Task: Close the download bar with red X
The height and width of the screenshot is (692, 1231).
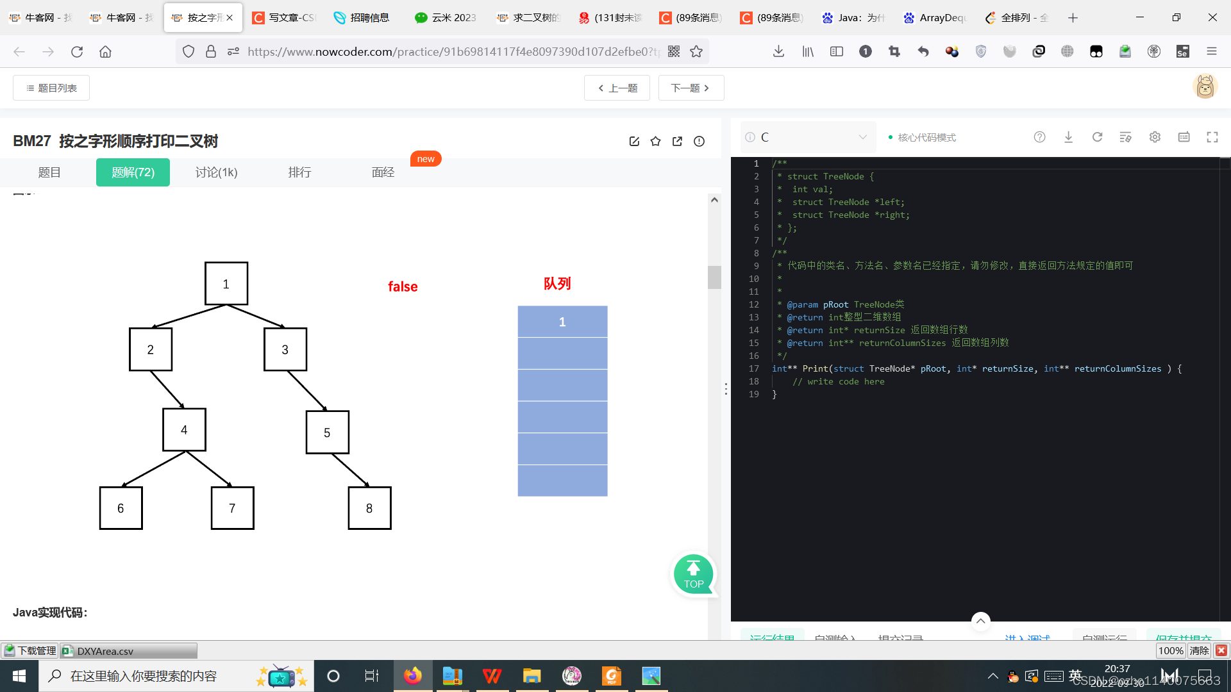Action: (1221, 651)
